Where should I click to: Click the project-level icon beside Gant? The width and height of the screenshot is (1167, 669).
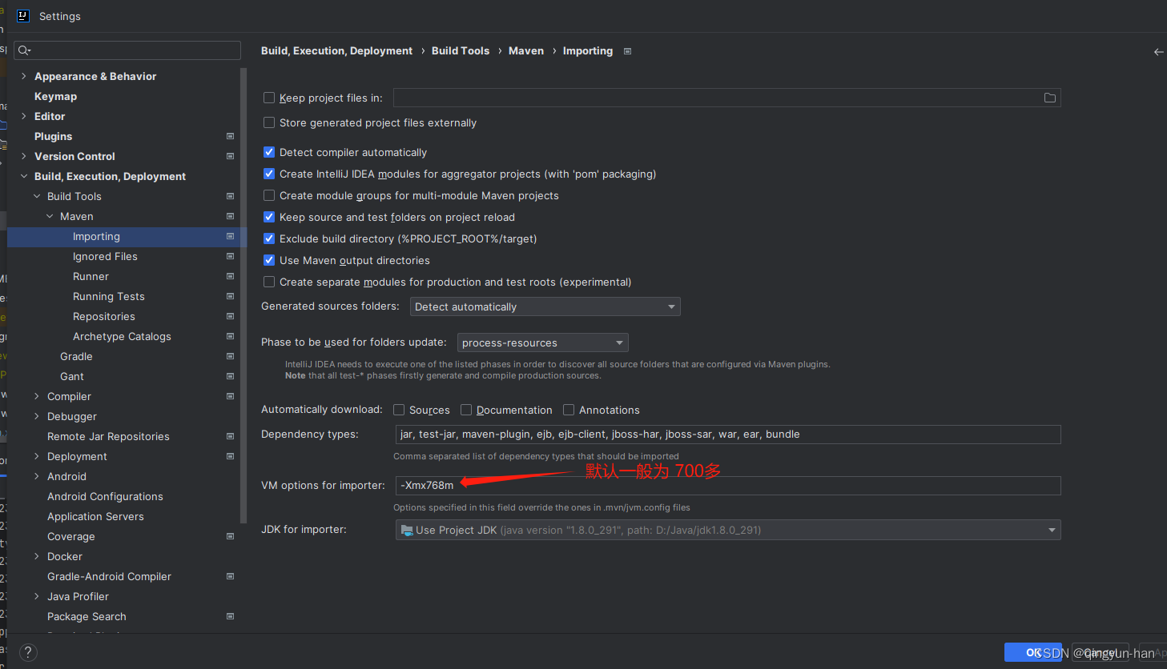coord(230,376)
